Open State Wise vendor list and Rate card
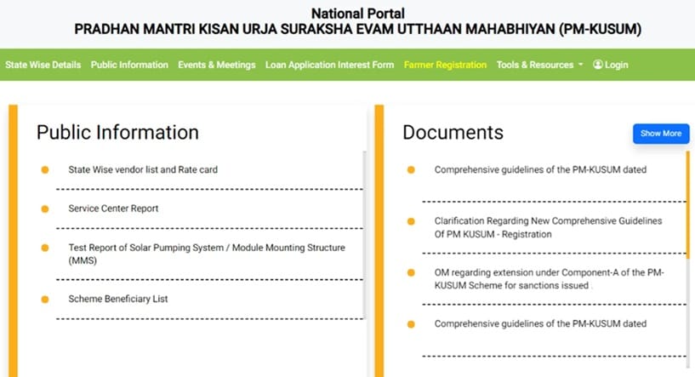The width and height of the screenshot is (695, 377). [x=143, y=170]
